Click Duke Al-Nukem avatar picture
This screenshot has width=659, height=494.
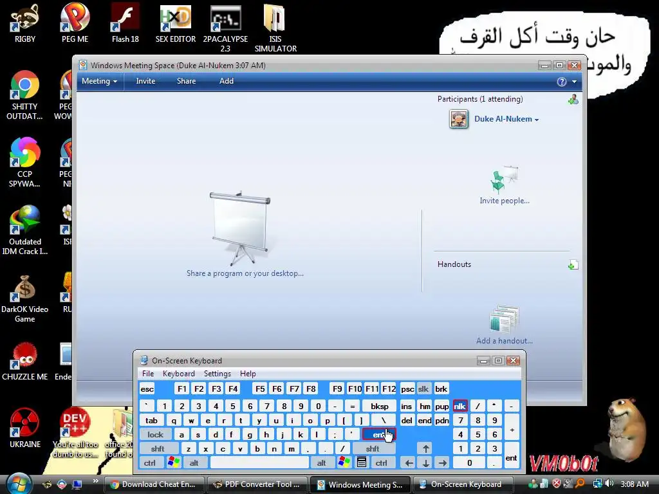point(458,119)
